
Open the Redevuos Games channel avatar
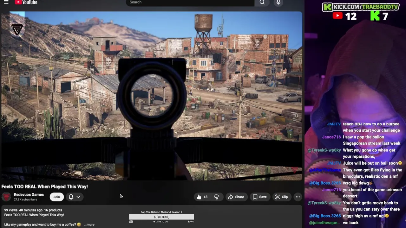pyautogui.click(x=6, y=197)
